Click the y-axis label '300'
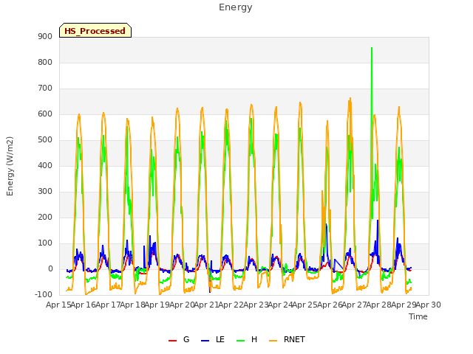The height and width of the screenshot is (354, 473). (x=45, y=192)
